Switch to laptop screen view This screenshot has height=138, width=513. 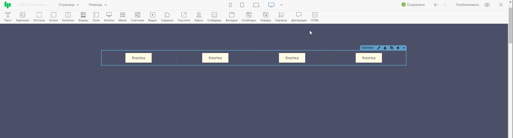[256, 5]
